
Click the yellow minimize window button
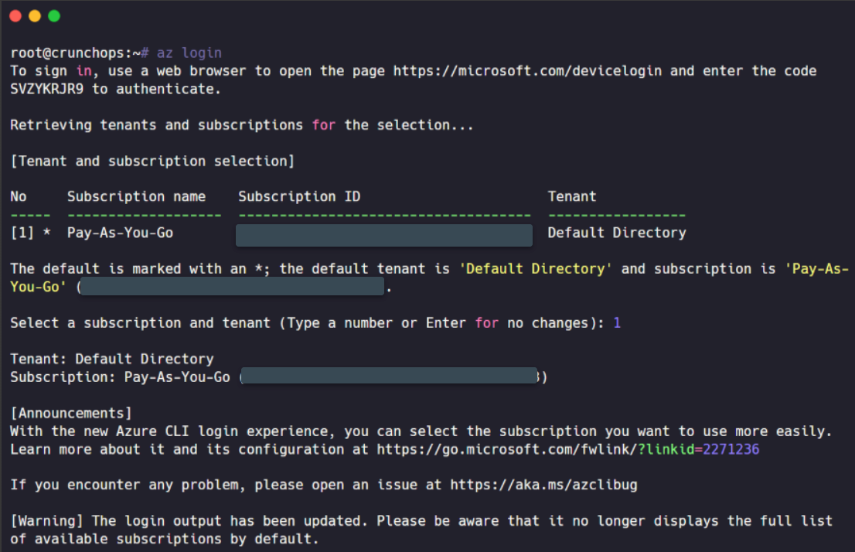pos(35,15)
